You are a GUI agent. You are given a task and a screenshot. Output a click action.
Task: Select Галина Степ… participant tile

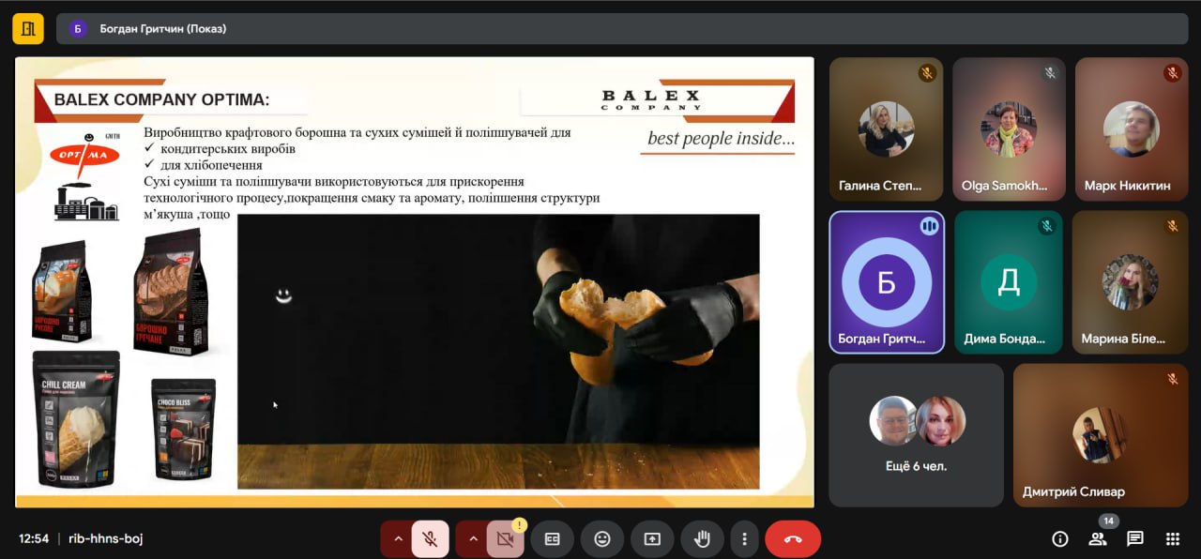[x=887, y=129]
